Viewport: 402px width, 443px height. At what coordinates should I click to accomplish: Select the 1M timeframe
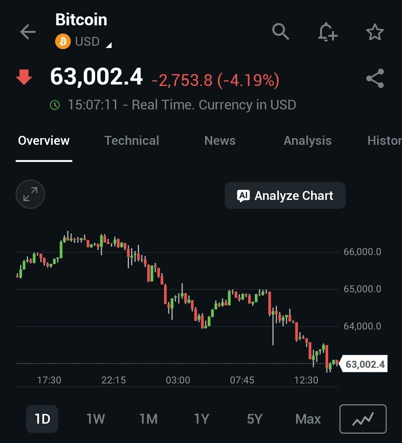coord(148,419)
